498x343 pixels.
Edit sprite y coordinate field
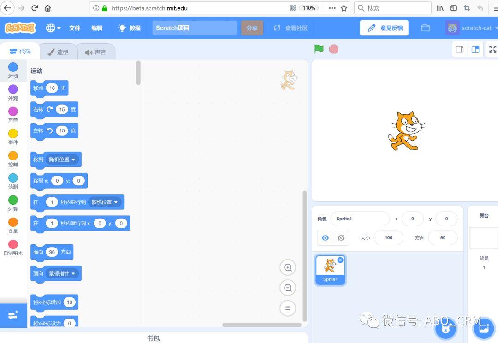[446, 219]
